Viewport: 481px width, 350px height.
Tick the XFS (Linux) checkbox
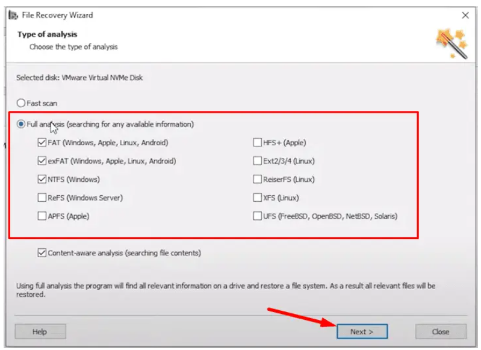click(x=258, y=198)
